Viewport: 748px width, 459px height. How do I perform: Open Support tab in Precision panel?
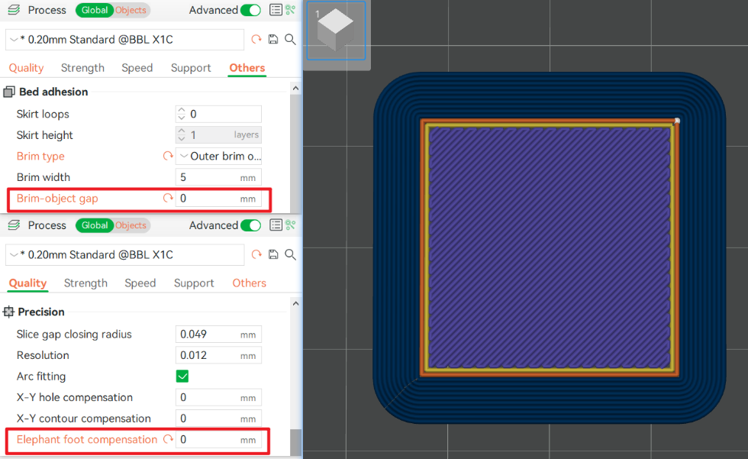pos(194,283)
